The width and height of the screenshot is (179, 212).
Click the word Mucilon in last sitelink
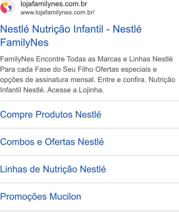tap(65, 197)
